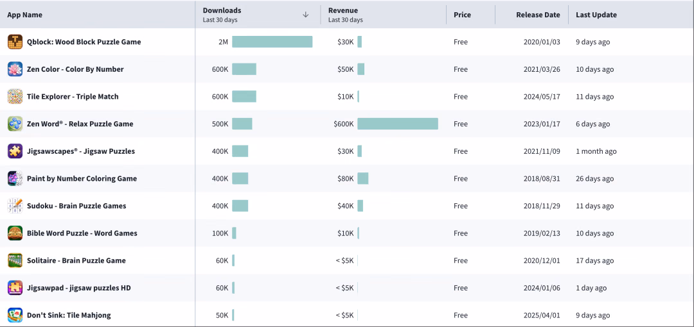Image resolution: width=694 pixels, height=327 pixels.
Task: Click the $80K revenue for Paint by Number
Action: (x=346, y=178)
